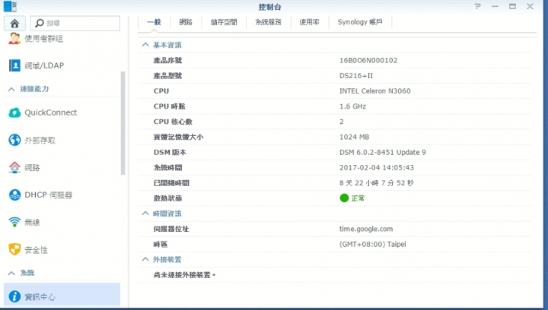Viewport: 548px width, 310px height.
Task: Click the uptime value 8 天 22 小時
Action: tap(377, 183)
